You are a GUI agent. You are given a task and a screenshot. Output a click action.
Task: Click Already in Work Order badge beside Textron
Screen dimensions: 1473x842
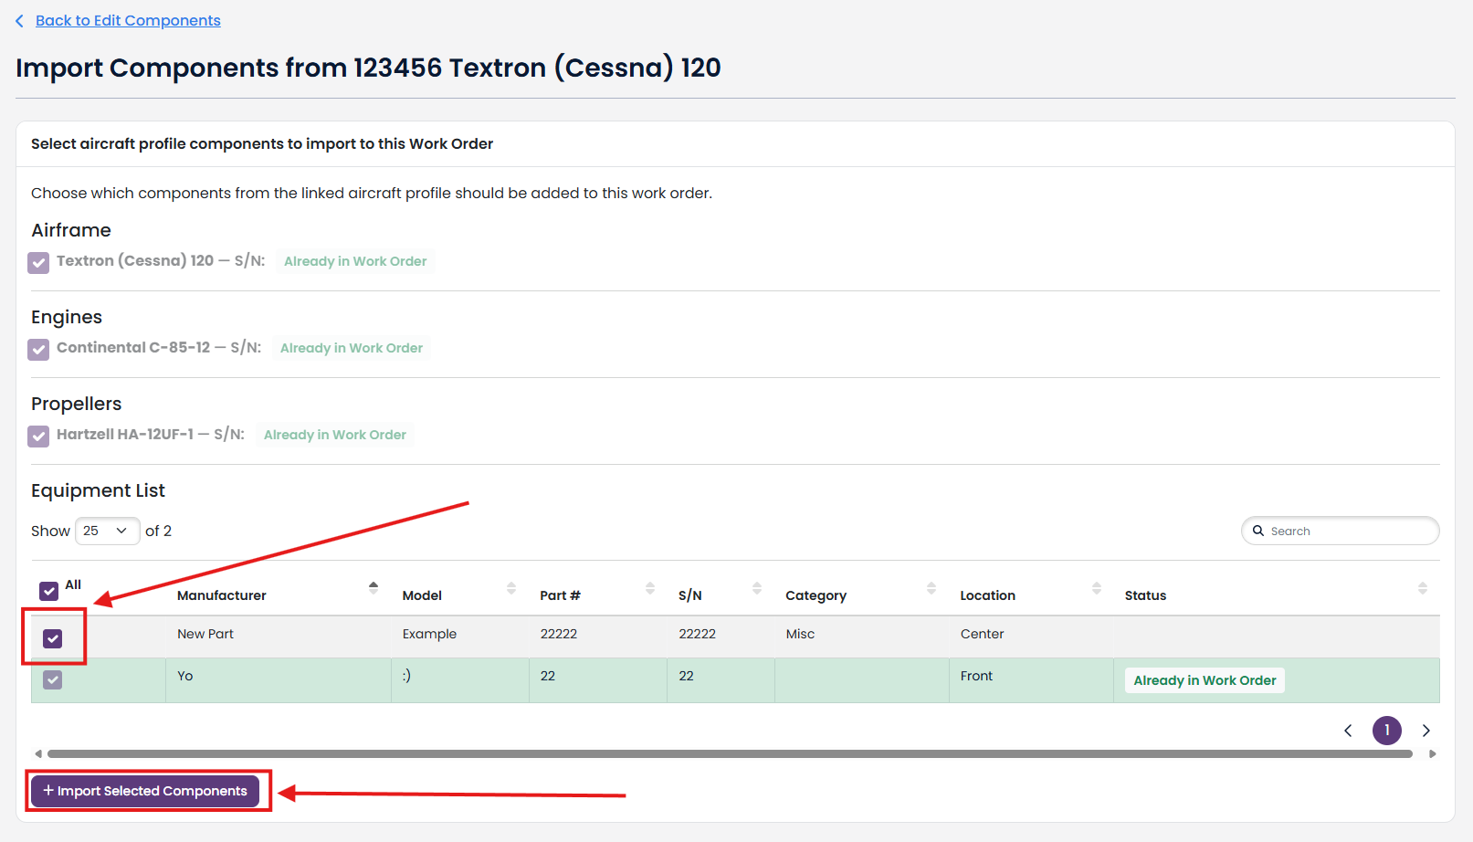tap(355, 261)
